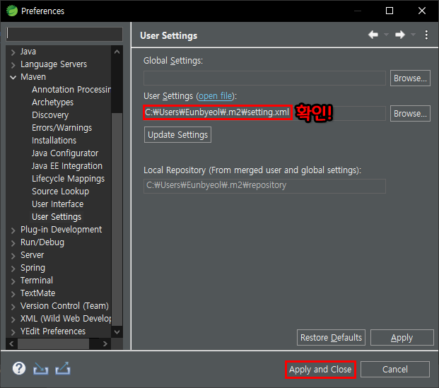The image size is (439, 388).
Task: Click the back navigation arrow
Action: pos(373,35)
